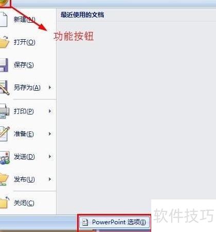Viewport: 216px width, 232px height.
Task: Click the Print printer icon
Action: [x=5, y=111]
